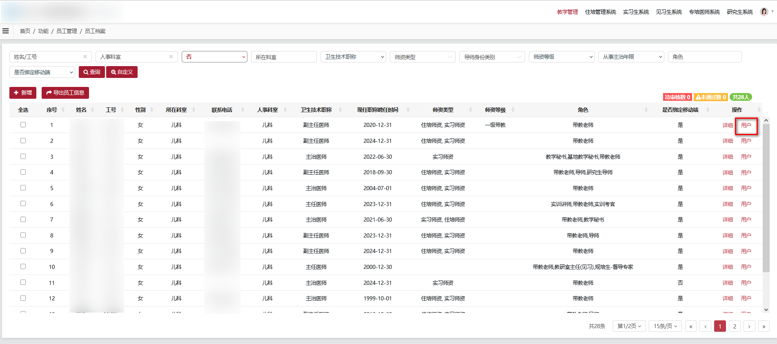Click the table scrollbar up arrow
Image resolution: width=777 pixels, height=344 pixels.
[766, 120]
